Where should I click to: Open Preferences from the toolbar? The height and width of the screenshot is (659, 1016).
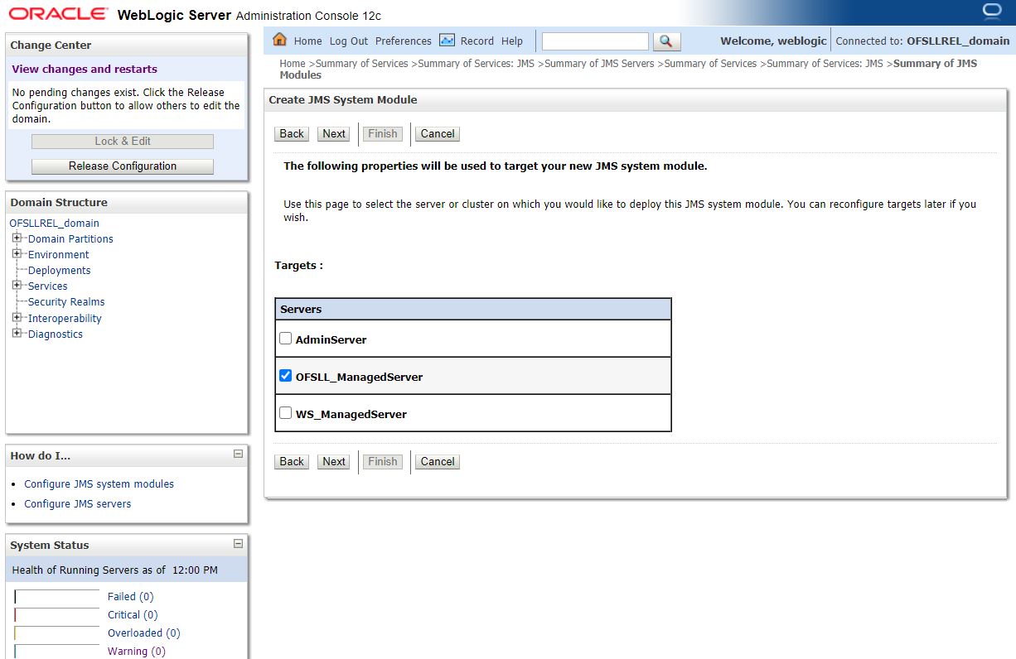(404, 41)
